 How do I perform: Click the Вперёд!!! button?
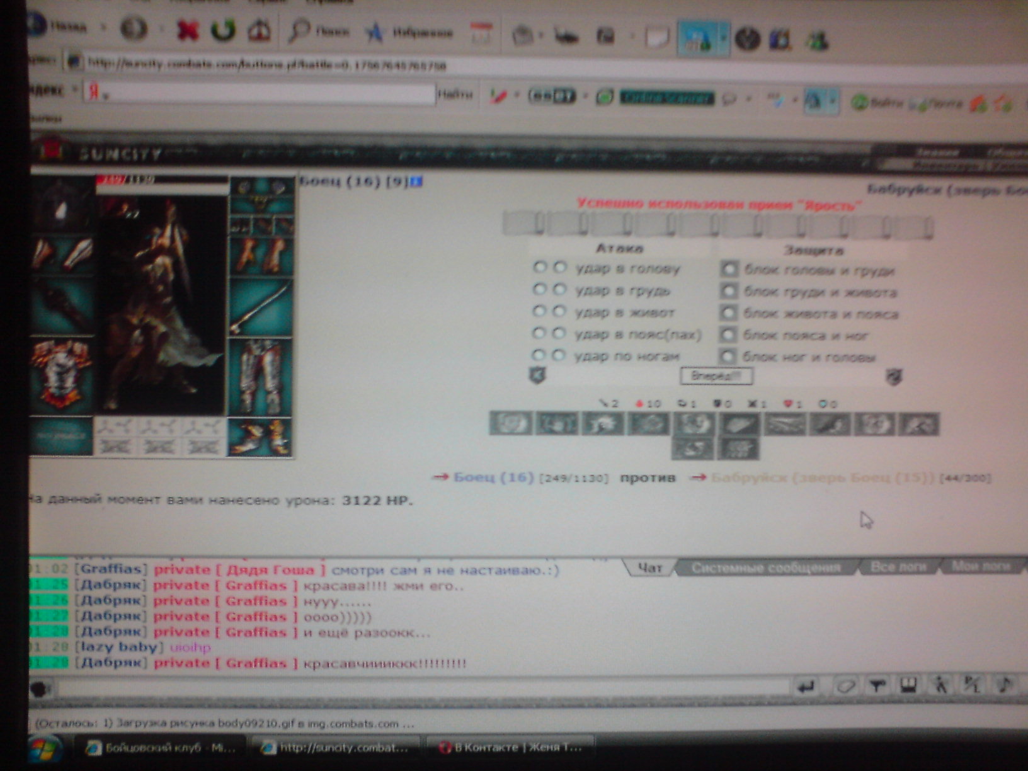point(716,376)
